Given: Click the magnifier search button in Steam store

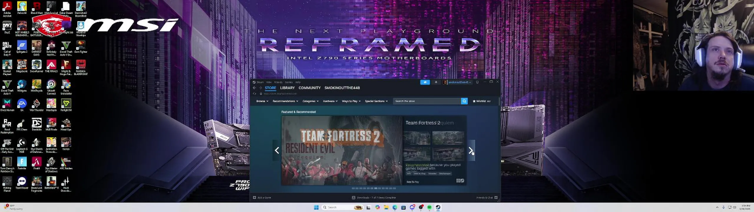Looking at the screenshot, I should (464, 101).
